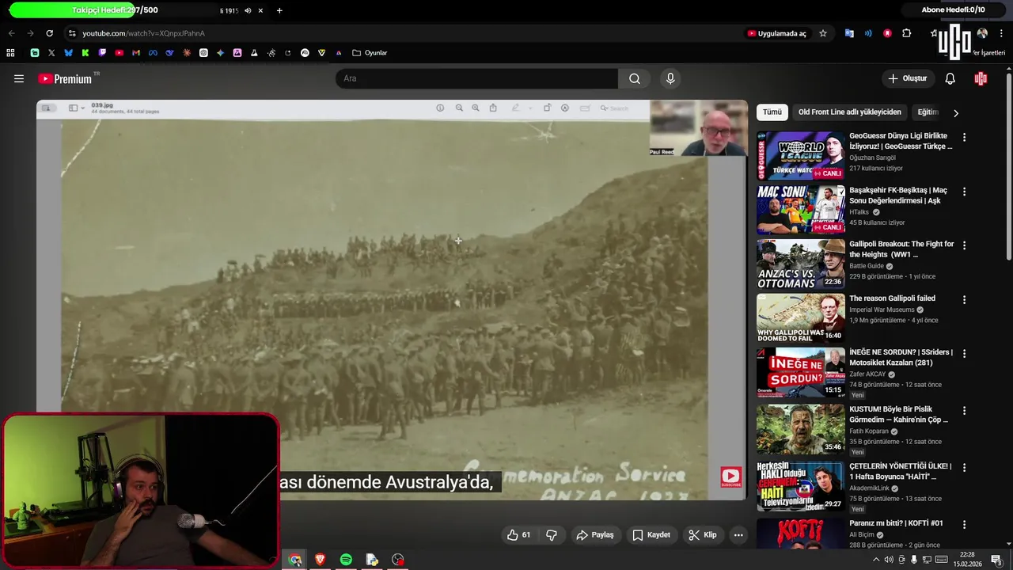1013x570 pixels.
Task: Click the Kaydet save button
Action: click(x=651, y=535)
